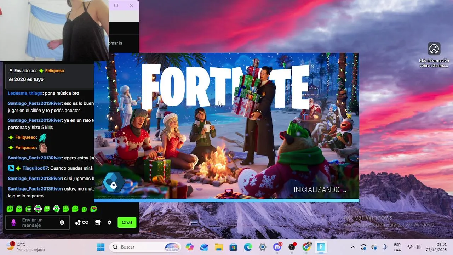Pick the angry green emote
Image resolution: width=453 pixels, height=255 pixels.
pyautogui.click(x=29, y=209)
